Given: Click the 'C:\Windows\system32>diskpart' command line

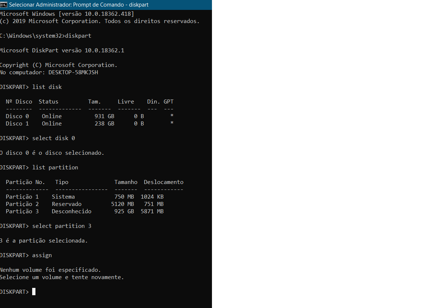Looking at the screenshot, I should (x=46, y=36).
